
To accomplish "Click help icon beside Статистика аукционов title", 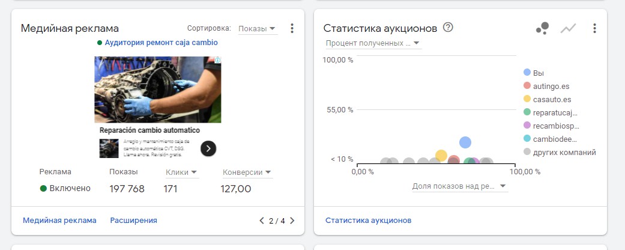I will (x=448, y=27).
